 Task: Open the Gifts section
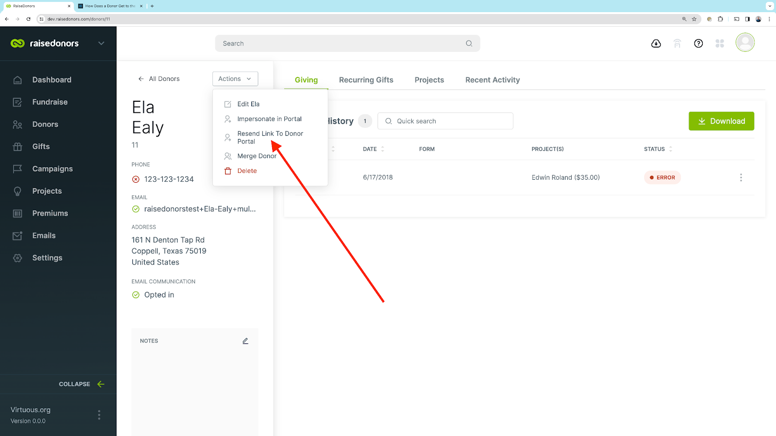pos(41,147)
